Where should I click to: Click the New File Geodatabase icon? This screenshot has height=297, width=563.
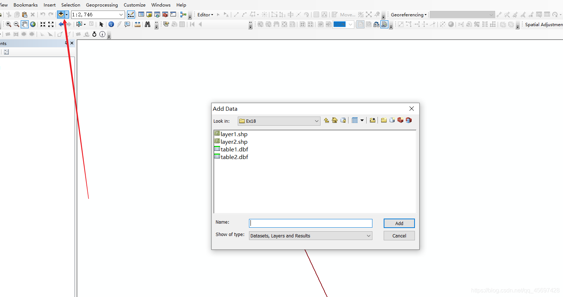click(x=392, y=120)
